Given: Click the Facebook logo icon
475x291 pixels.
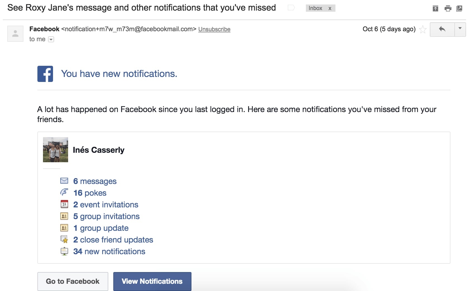Looking at the screenshot, I should coord(45,74).
